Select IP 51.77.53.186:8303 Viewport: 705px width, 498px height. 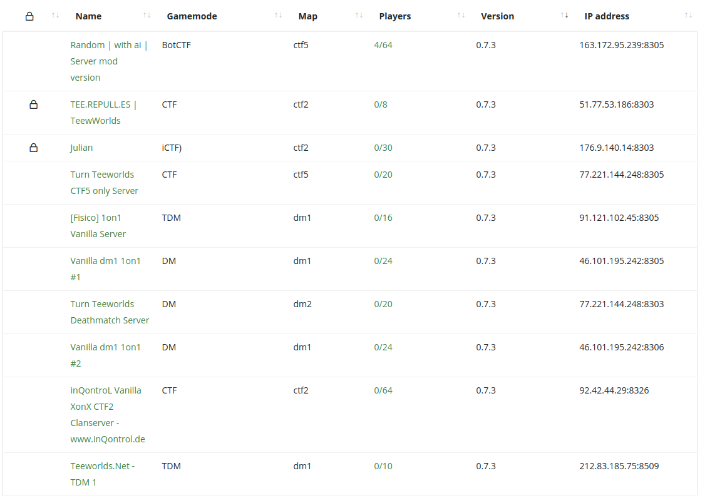(617, 104)
